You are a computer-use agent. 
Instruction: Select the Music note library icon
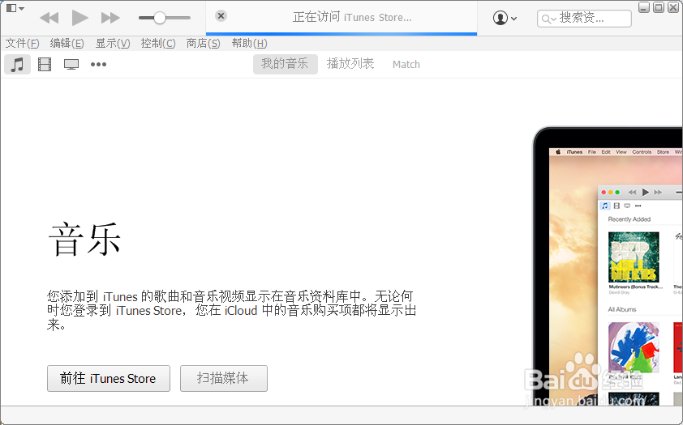click(x=17, y=64)
